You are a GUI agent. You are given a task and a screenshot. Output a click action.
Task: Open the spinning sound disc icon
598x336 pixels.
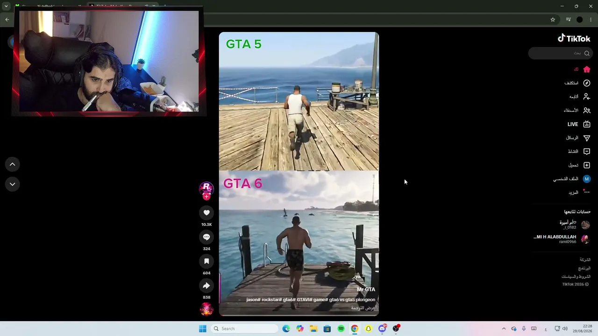(x=206, y=309)
